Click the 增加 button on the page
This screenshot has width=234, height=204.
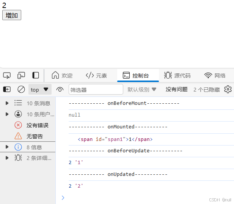pos(12,15)
